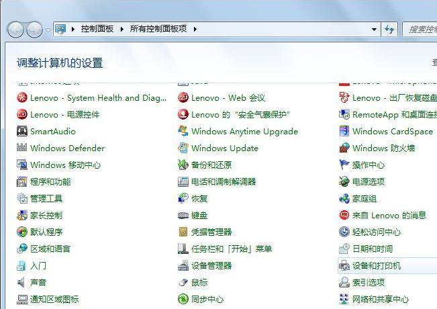This screenshot has width=437, height=309.
Task: Focus the control panel search field
Action: click(x=420, y=29)
